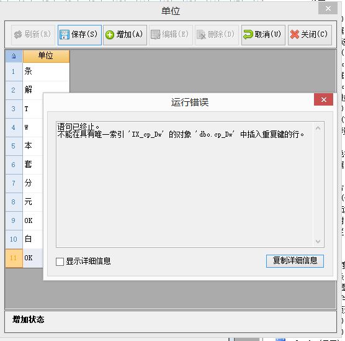
Task: Click the 刷新(R) refresh toolbar button
Action: [33, 35]
